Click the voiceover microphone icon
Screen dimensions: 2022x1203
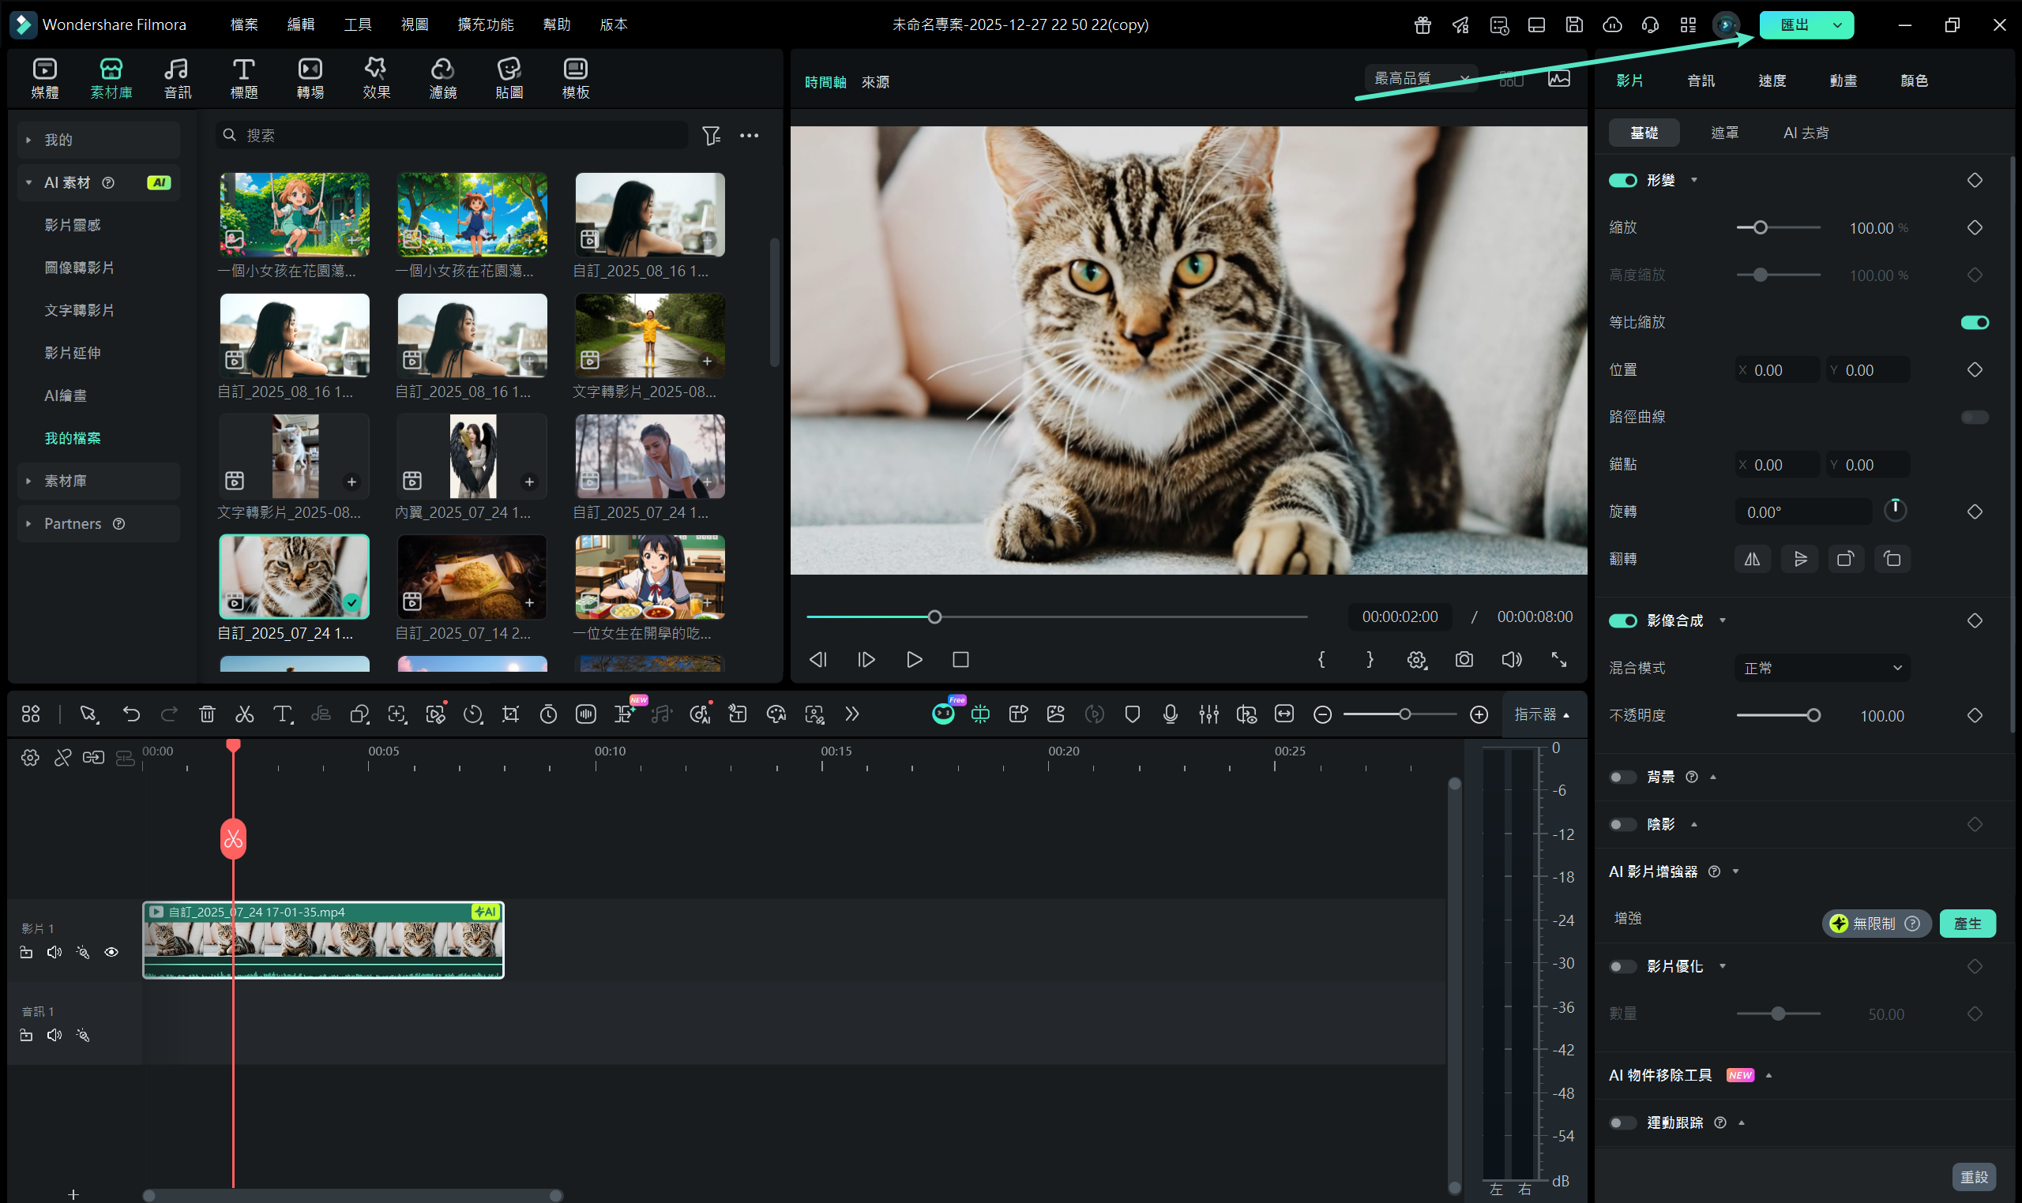1170,714
